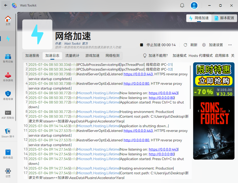Click https://0.0.0.0:443 link in log line 13
Image resolution: width=238 pixels, height=183 pixels.
coord(163,149)
